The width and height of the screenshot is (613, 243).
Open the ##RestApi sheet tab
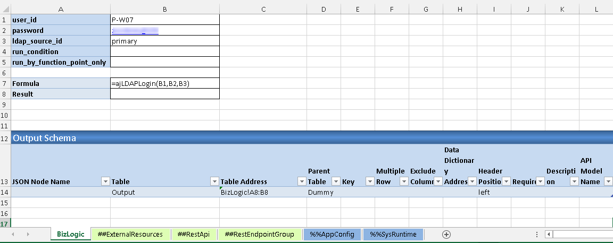pyautogui.click(x=194, y=234)
